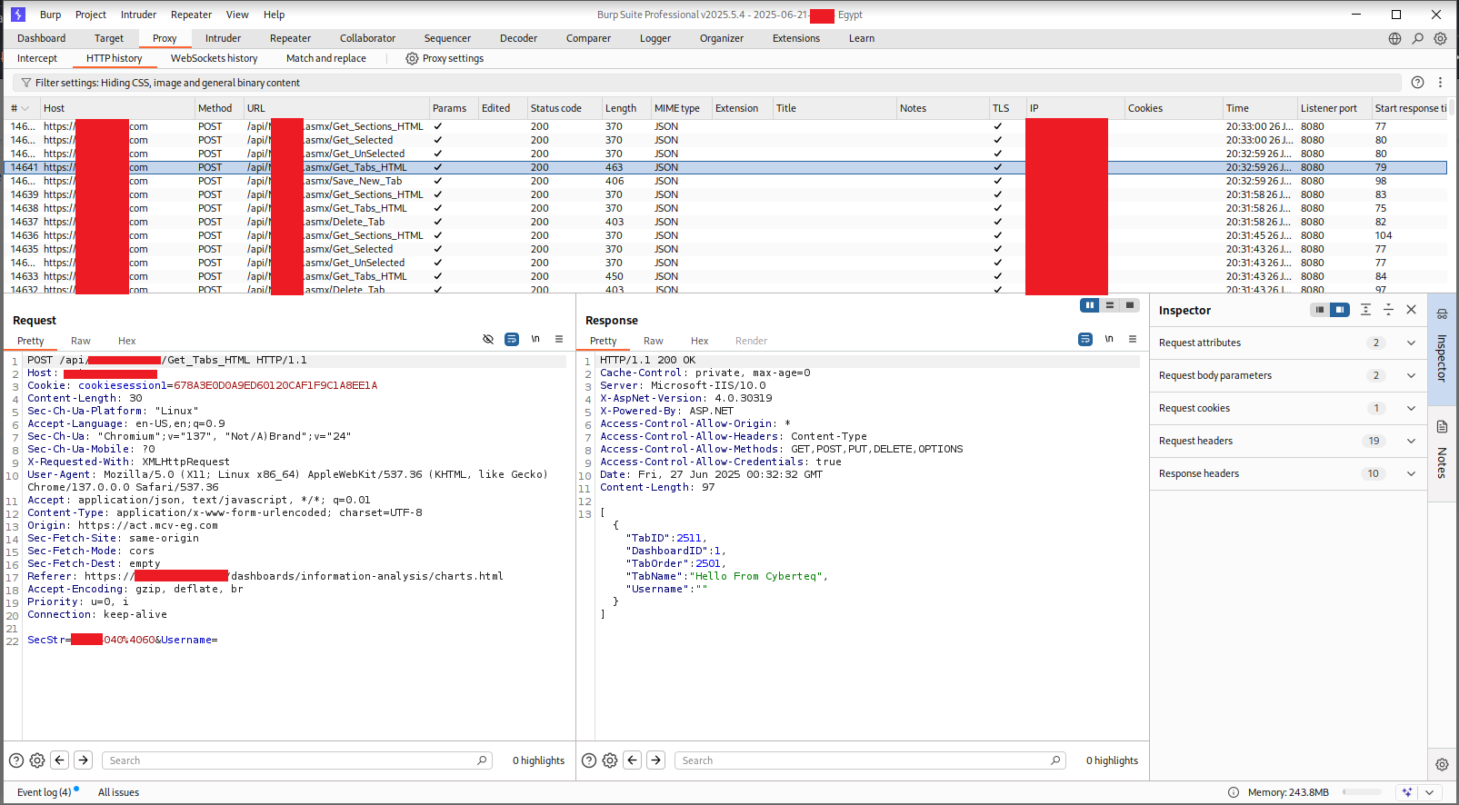Expand Response headers section chevron

point(1411,473)
